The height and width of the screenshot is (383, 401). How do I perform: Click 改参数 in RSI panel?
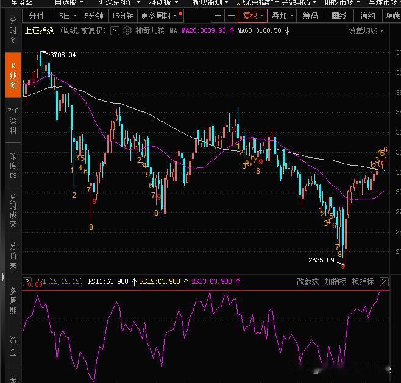pyautogui.click(x=308, y=281)
